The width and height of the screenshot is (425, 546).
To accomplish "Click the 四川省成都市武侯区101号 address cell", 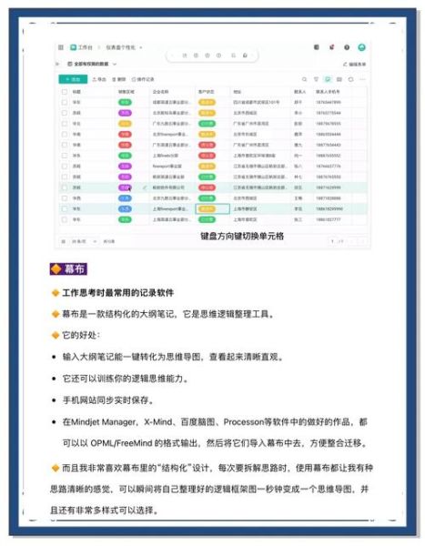I will (x=257, y=102).
